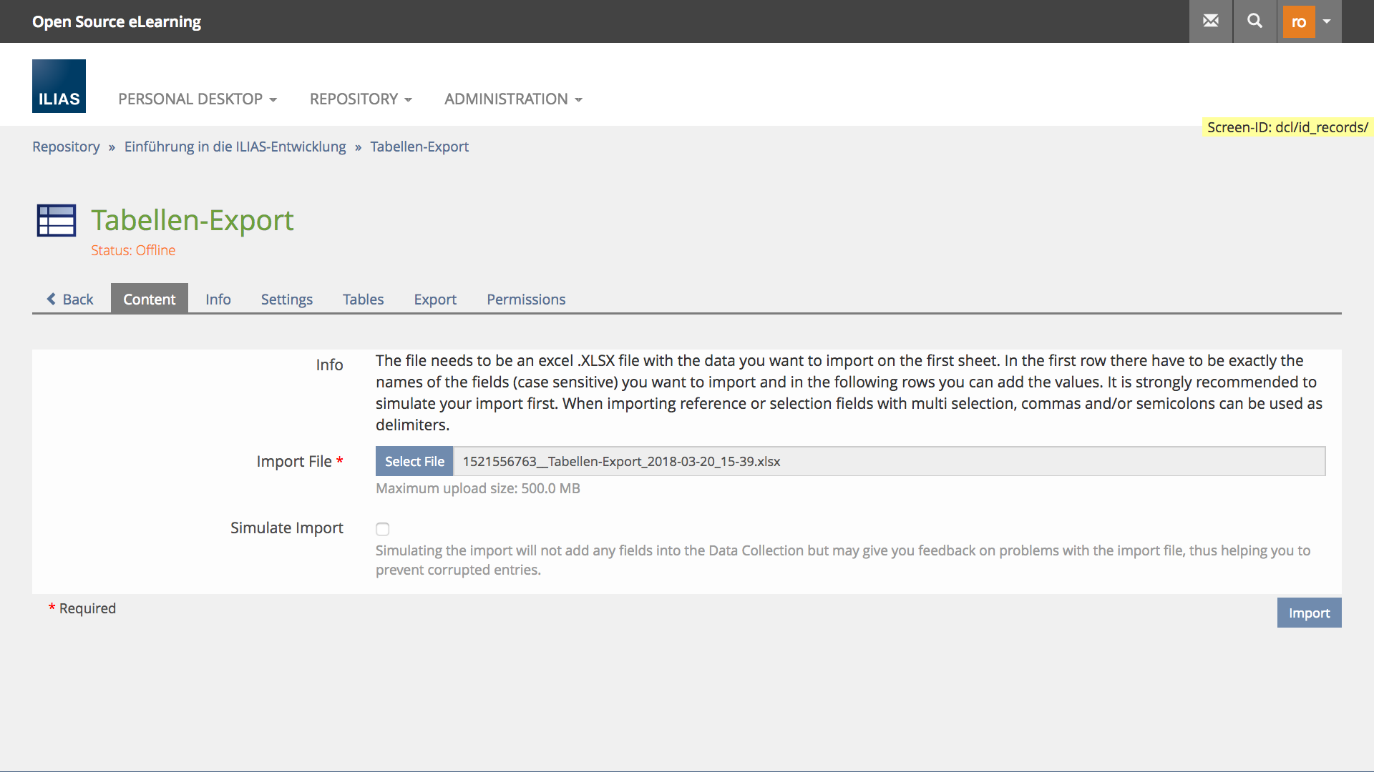Expand the user menu dropdown arrow
Screen dimensions: 1374x772
[x=1327, y=21]
